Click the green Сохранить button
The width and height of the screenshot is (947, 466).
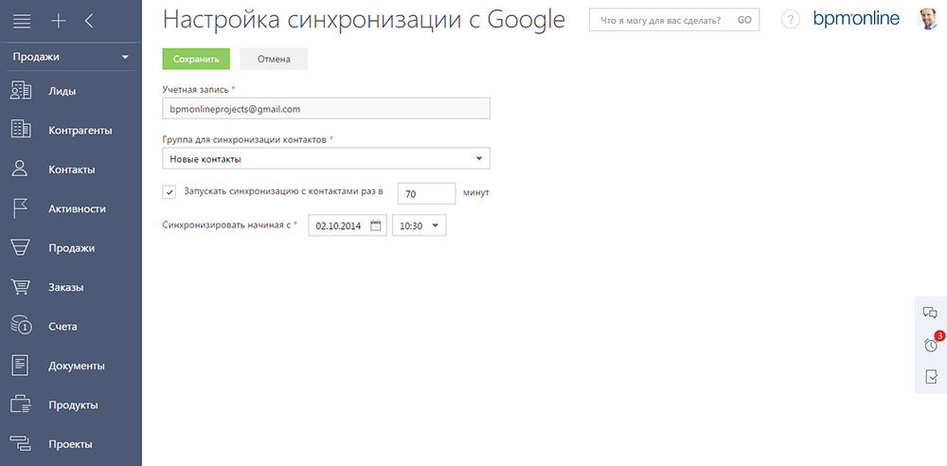(196, 60)
